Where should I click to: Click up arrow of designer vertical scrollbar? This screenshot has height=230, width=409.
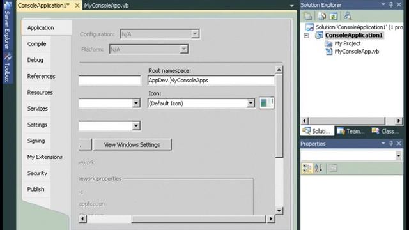click(279, 70)
